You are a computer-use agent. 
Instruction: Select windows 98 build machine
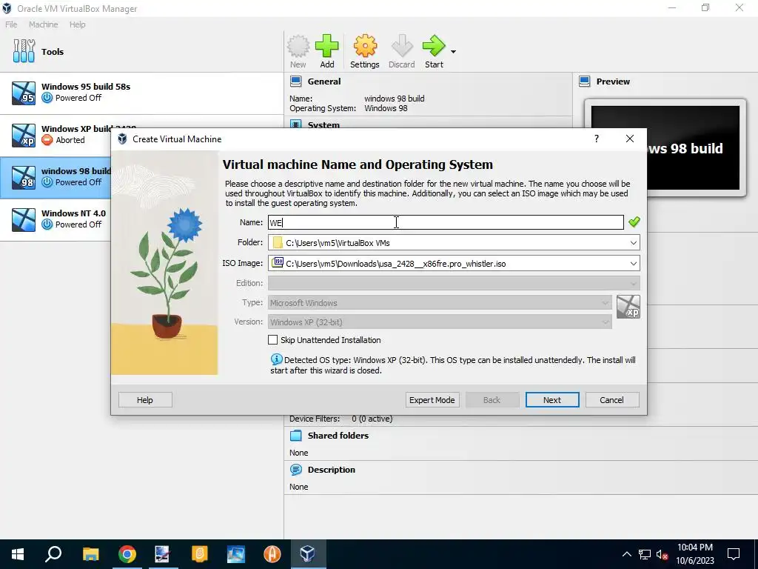[x=56, y=177]
